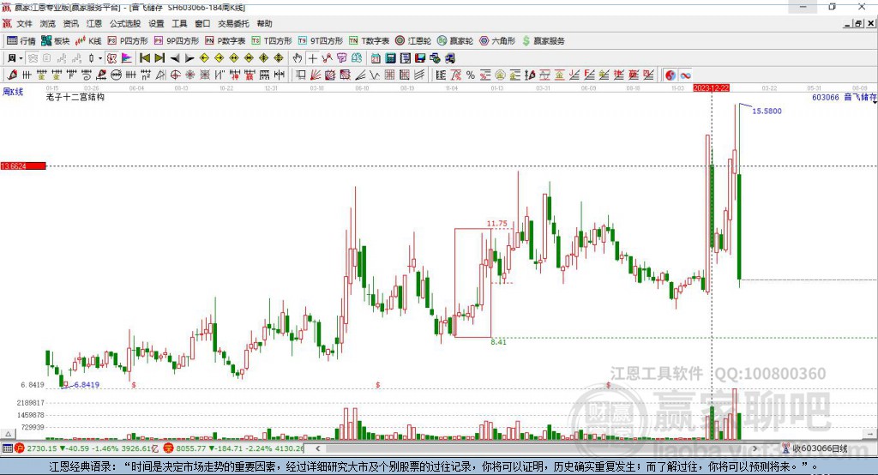The height and width of the screenshot is (475, 878).
Task: Open the 赢家轮 wheel tool
Action: click(455, 41)
